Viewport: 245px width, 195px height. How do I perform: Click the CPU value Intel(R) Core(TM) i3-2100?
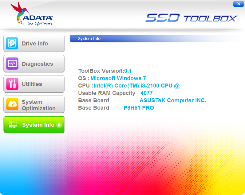pos(136,86)
